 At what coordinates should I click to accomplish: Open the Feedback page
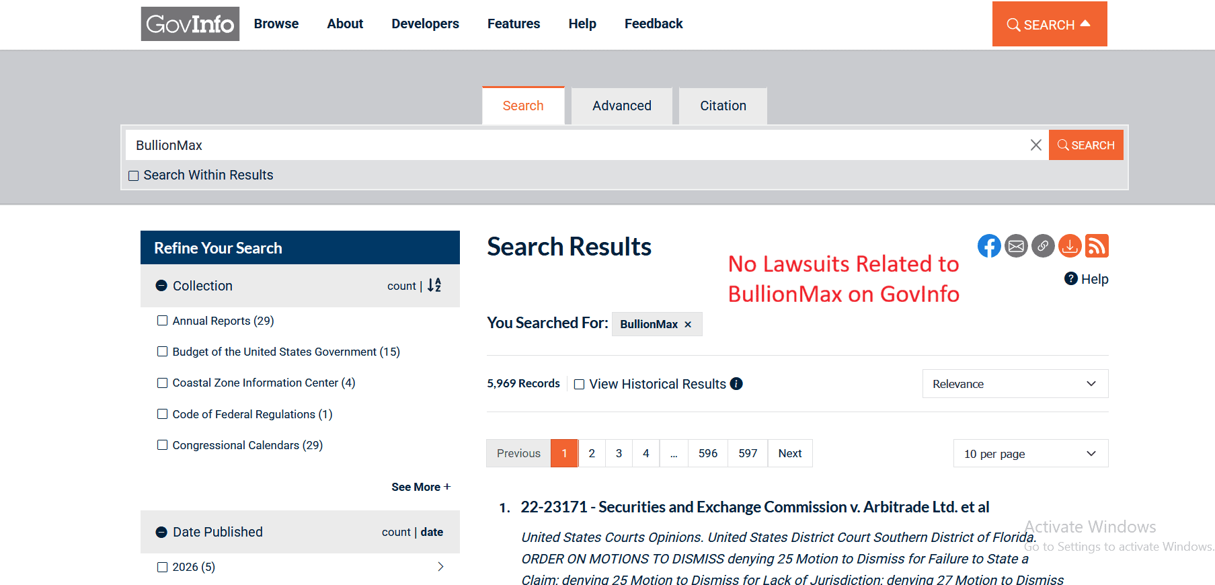[654, 24]
